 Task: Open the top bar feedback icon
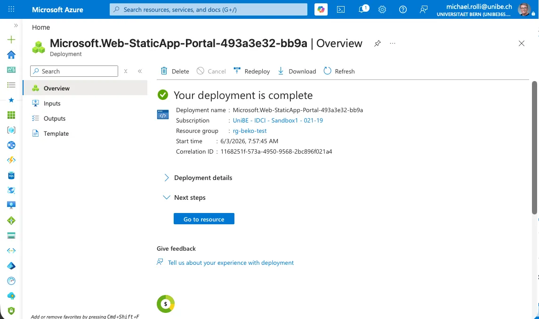pos(424,9)
